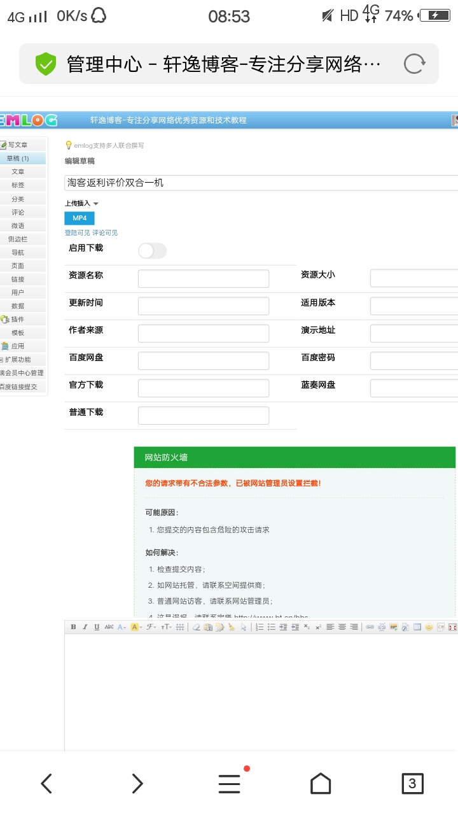This screenshot has width=458, height=815.
Task: Insert a hyperlink via the chain icon
Action: pyautogui.click(x=370, y=627)
